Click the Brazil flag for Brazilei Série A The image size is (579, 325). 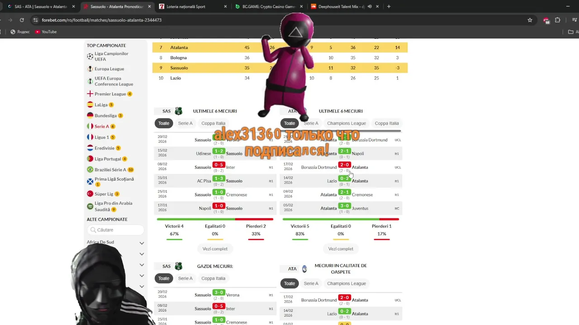point(90,170)
